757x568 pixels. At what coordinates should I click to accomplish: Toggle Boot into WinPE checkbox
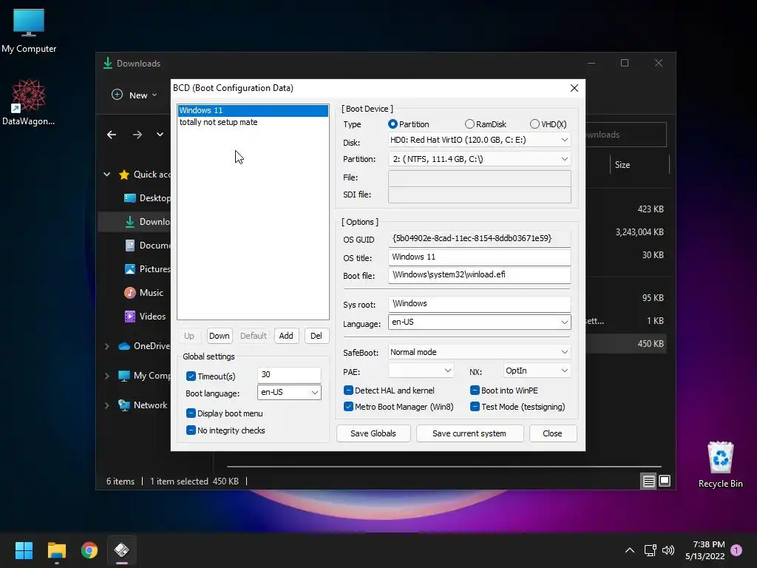click(x=475, y=390)
